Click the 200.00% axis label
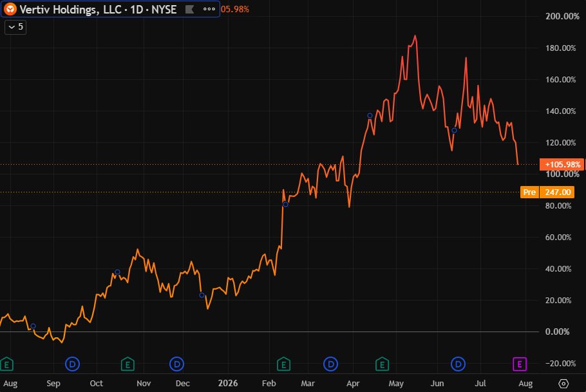Viewport: 586px width, 392px height. coord(562,16)
